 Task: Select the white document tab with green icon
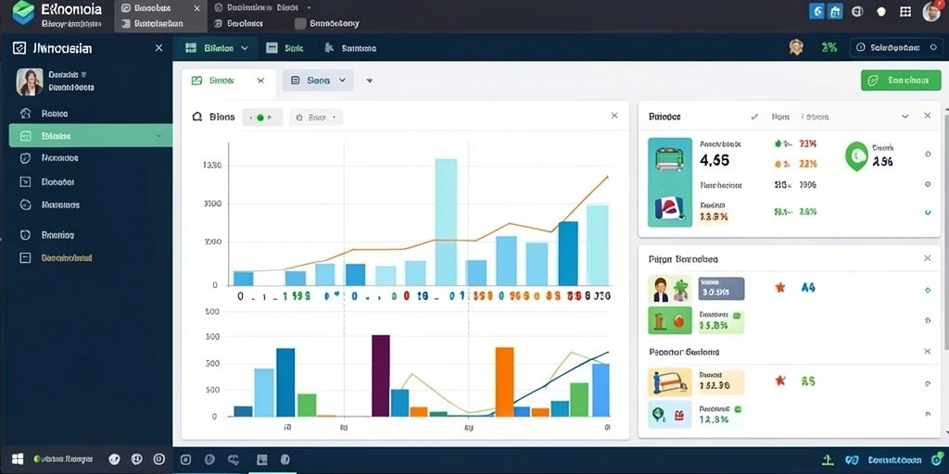(x=229, y=81)
